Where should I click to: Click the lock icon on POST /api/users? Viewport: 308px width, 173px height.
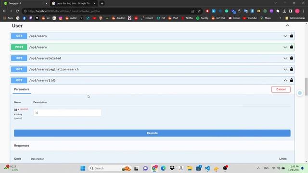pyautogui.click(x=292, y=47)
